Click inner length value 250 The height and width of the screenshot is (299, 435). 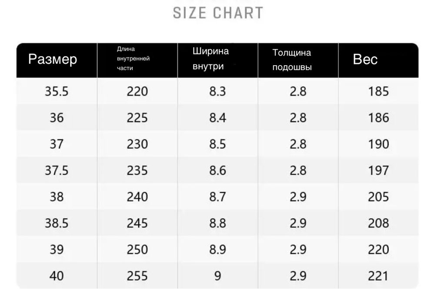tap(137, 249)
